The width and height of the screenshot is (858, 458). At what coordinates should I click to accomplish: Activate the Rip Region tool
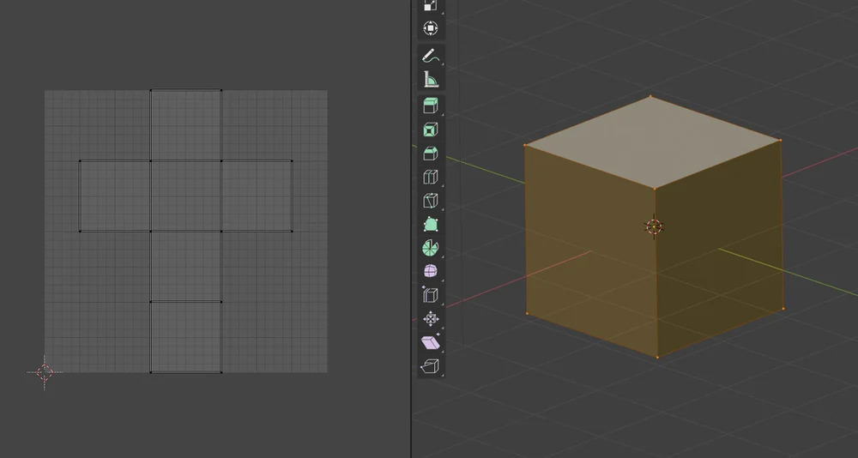pyautogui.click(x=431, y=366)
